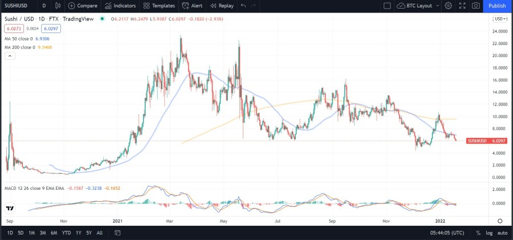Start bar Replay mode
Screen dimensions: 513x240
(x=221, y=6)
